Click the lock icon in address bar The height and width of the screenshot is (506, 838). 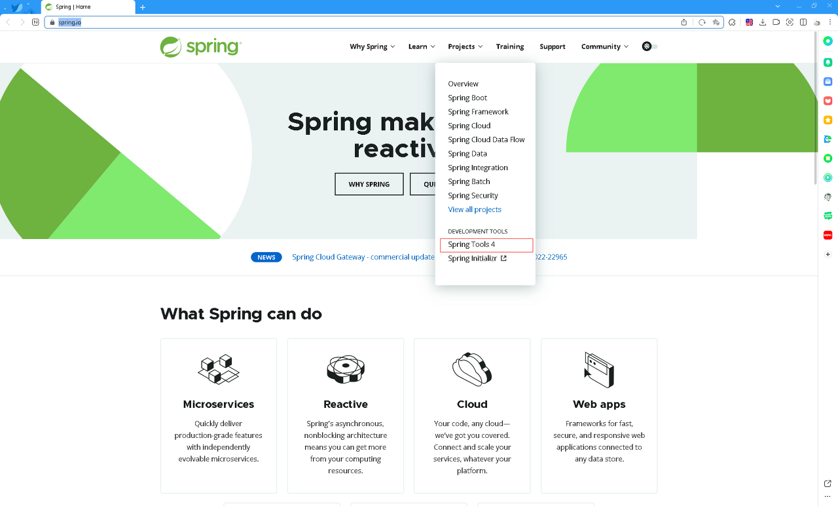pos(52,22)
